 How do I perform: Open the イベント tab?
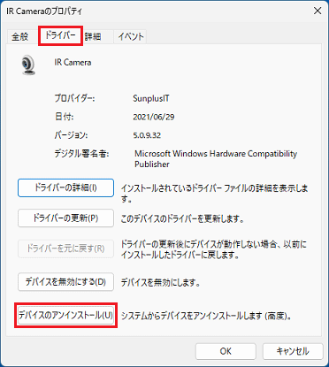pos(131,37)
